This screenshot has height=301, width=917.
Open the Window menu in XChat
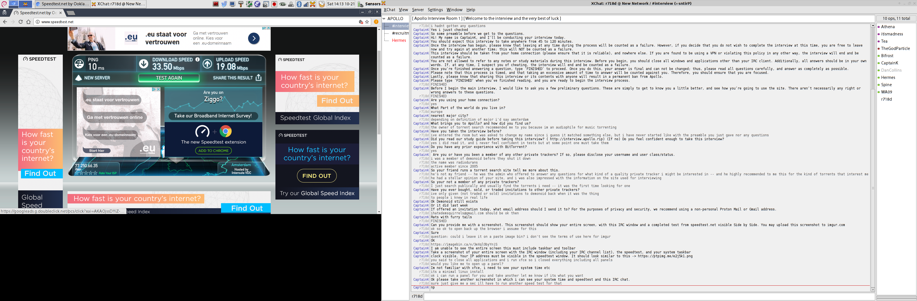pos(454,9)
